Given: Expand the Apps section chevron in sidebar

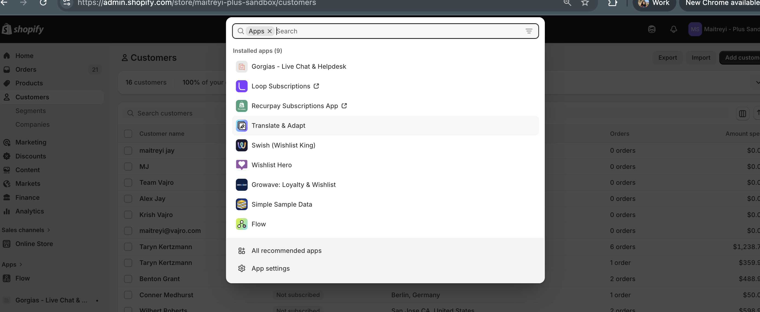Looking at the screenshot, I should [x=21, y=264].
